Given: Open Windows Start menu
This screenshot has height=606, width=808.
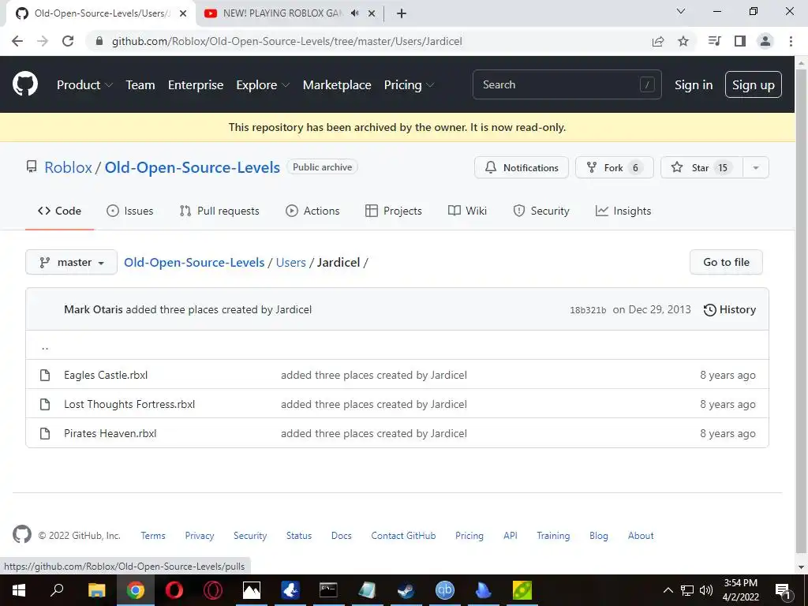Looking at the screenshot, I should click(19, 590).
